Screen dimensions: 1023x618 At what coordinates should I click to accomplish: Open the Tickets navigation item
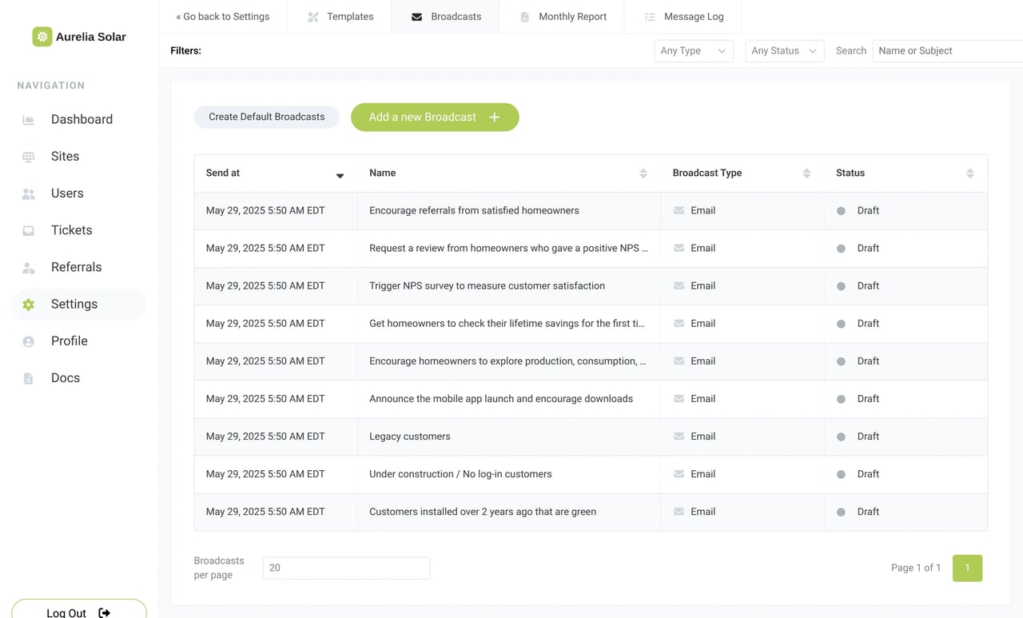pos(79,230)
